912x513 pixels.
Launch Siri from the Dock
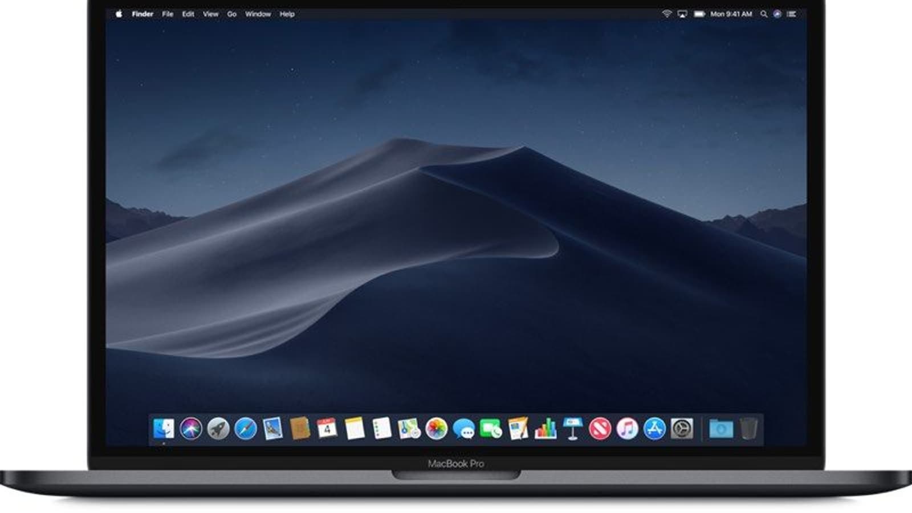(x=191, y=429)
